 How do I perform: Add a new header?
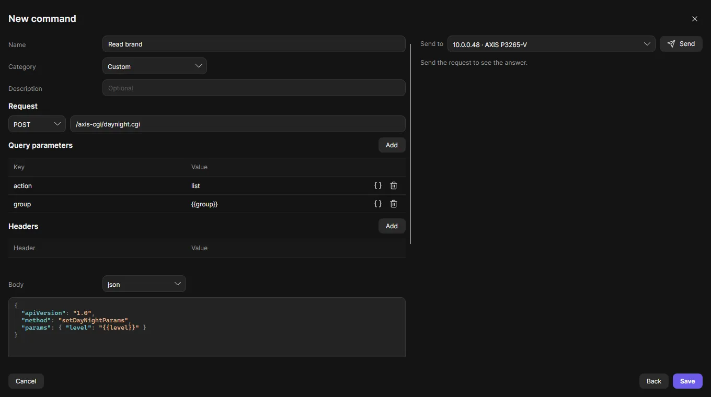coord(392,226)
